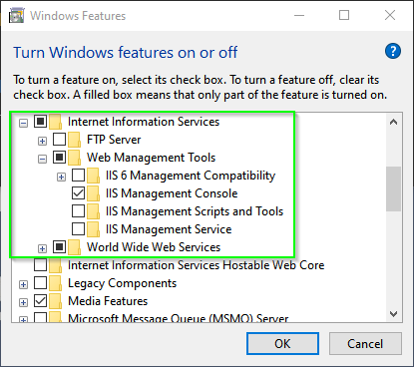This screenshot has height=367, width=414.
Task: Expand the Legacy Components node
Action: 23,285
